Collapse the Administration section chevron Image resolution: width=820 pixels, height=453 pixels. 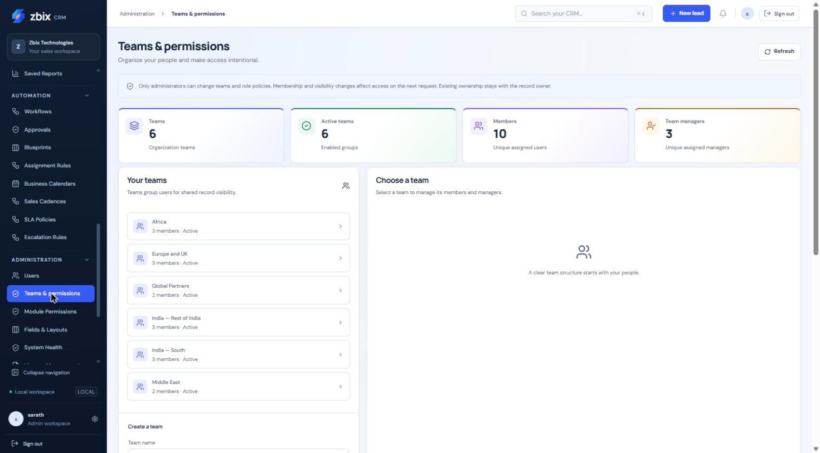tap(87, 260)
